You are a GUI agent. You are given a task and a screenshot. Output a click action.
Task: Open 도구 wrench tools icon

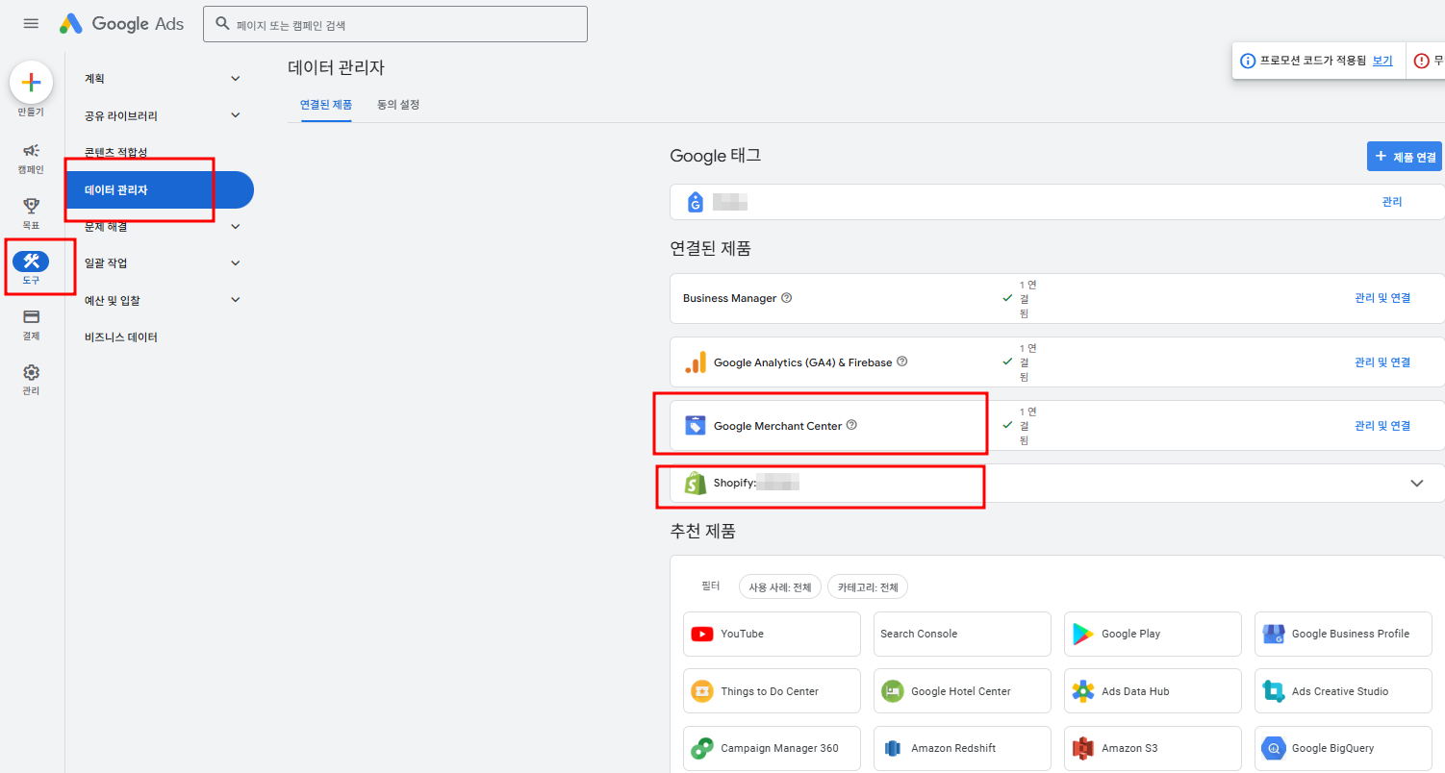pyautogui.click(x=31, y=261)
